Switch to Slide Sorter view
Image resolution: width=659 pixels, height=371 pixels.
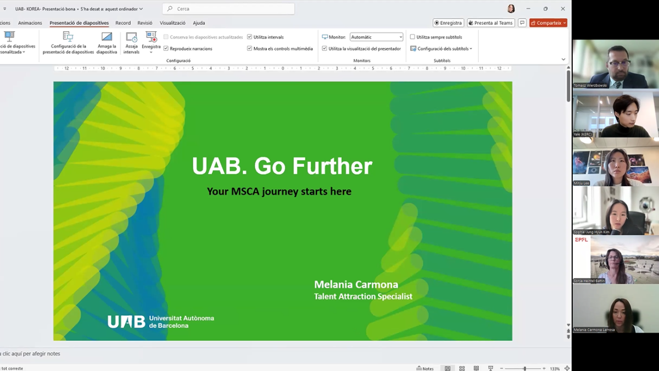462,368
